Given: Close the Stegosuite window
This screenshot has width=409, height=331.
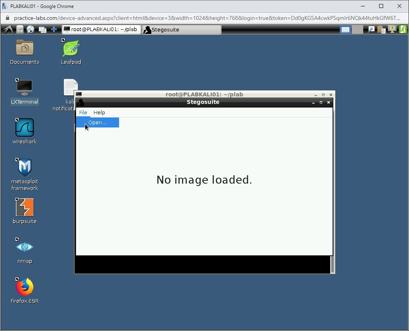Looking at the screenshot, I should pos(329,102).
